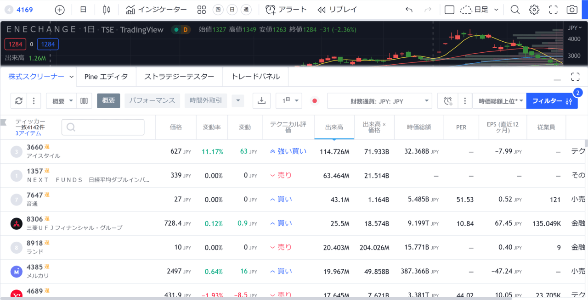Sort by 出来高 column header

click(334, 127)
